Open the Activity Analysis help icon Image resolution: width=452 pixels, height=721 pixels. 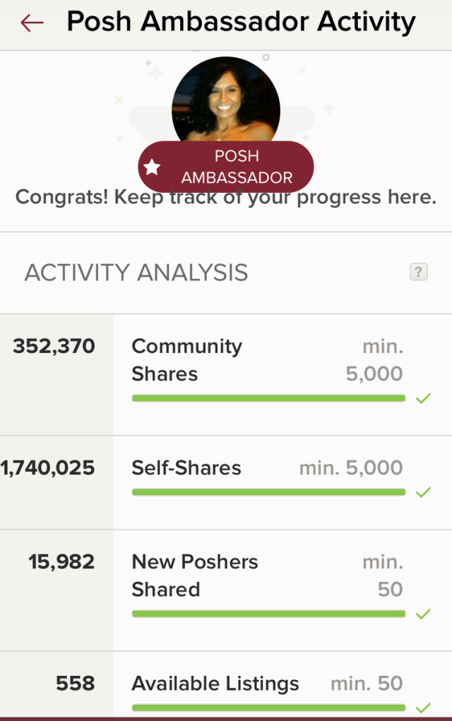point(419,272)
